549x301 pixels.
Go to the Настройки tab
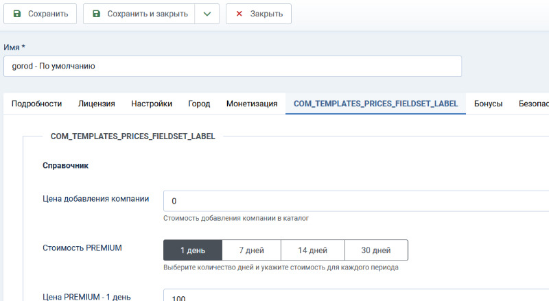pos(152,104)
